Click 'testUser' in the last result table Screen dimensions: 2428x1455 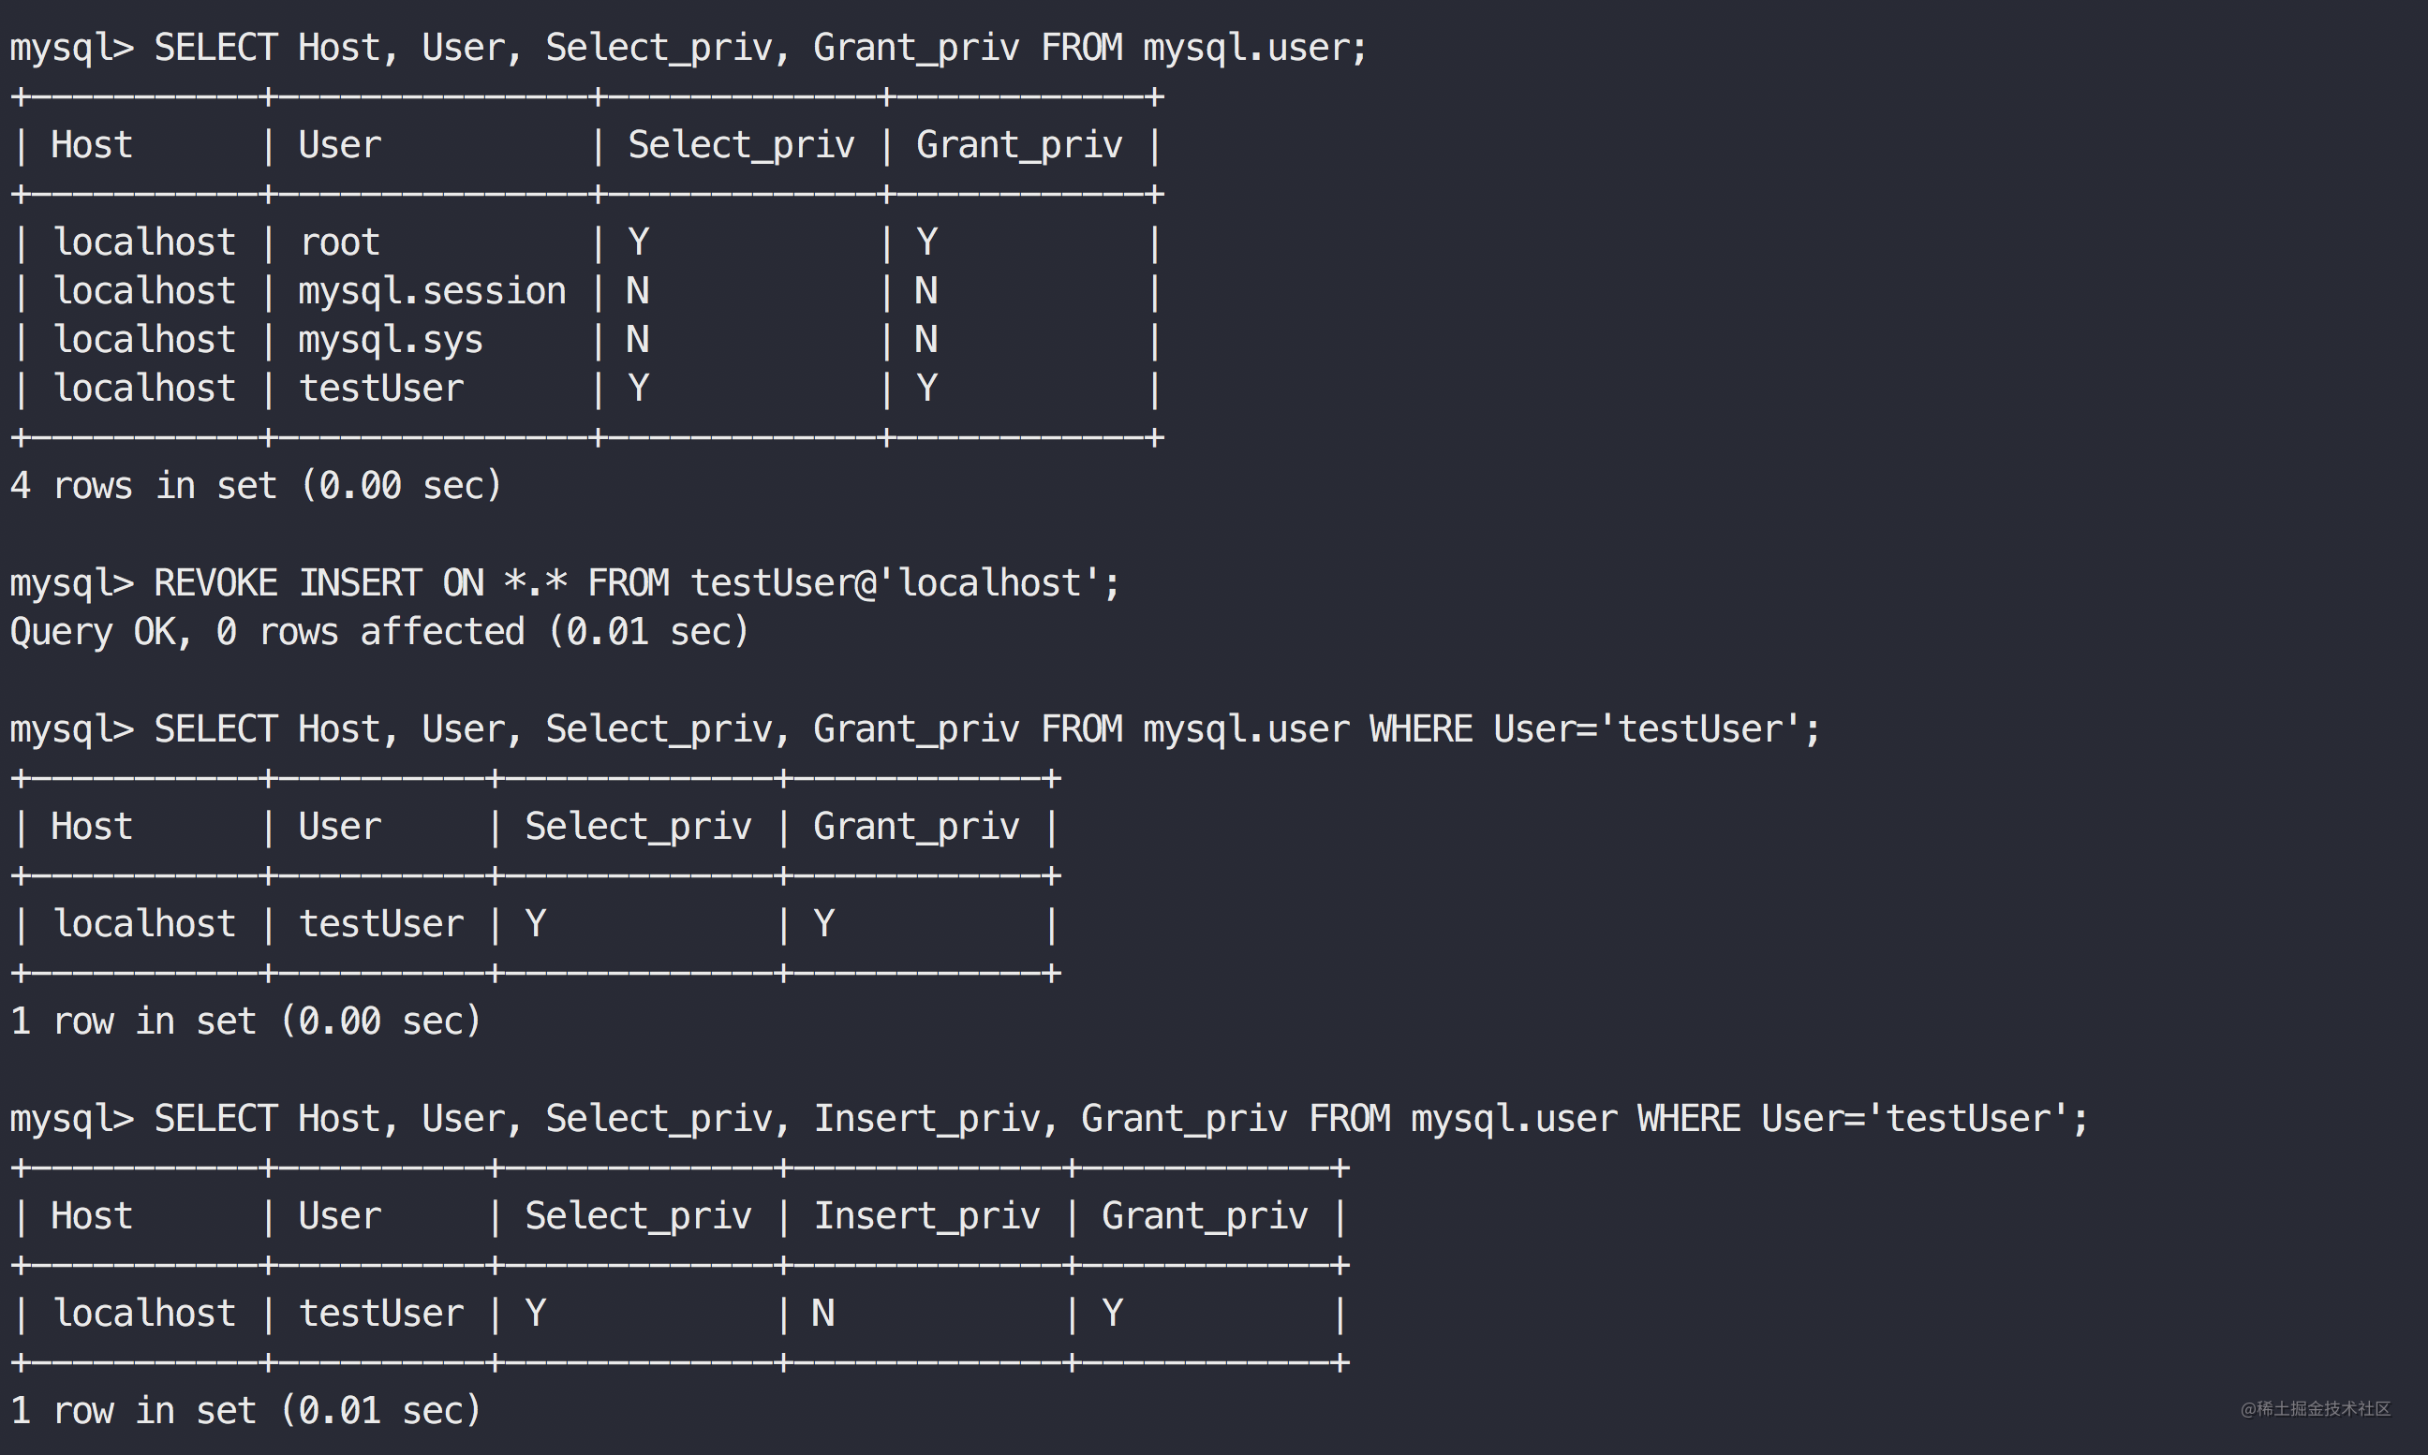380,1313
